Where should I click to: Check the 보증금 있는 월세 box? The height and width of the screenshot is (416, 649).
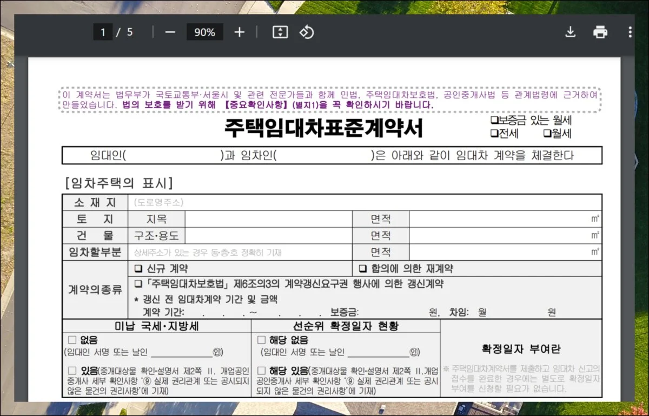(x=494, y=120)
